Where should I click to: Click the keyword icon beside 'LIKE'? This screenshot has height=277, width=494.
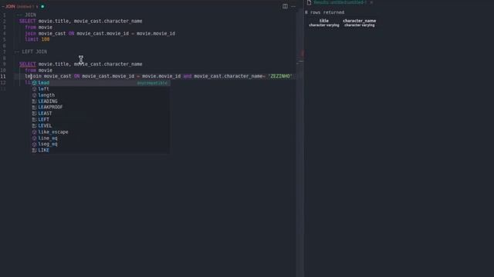coord(34,151)
